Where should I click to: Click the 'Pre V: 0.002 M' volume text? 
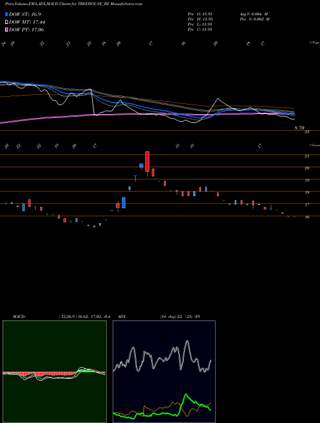click(x=255, y=19)
